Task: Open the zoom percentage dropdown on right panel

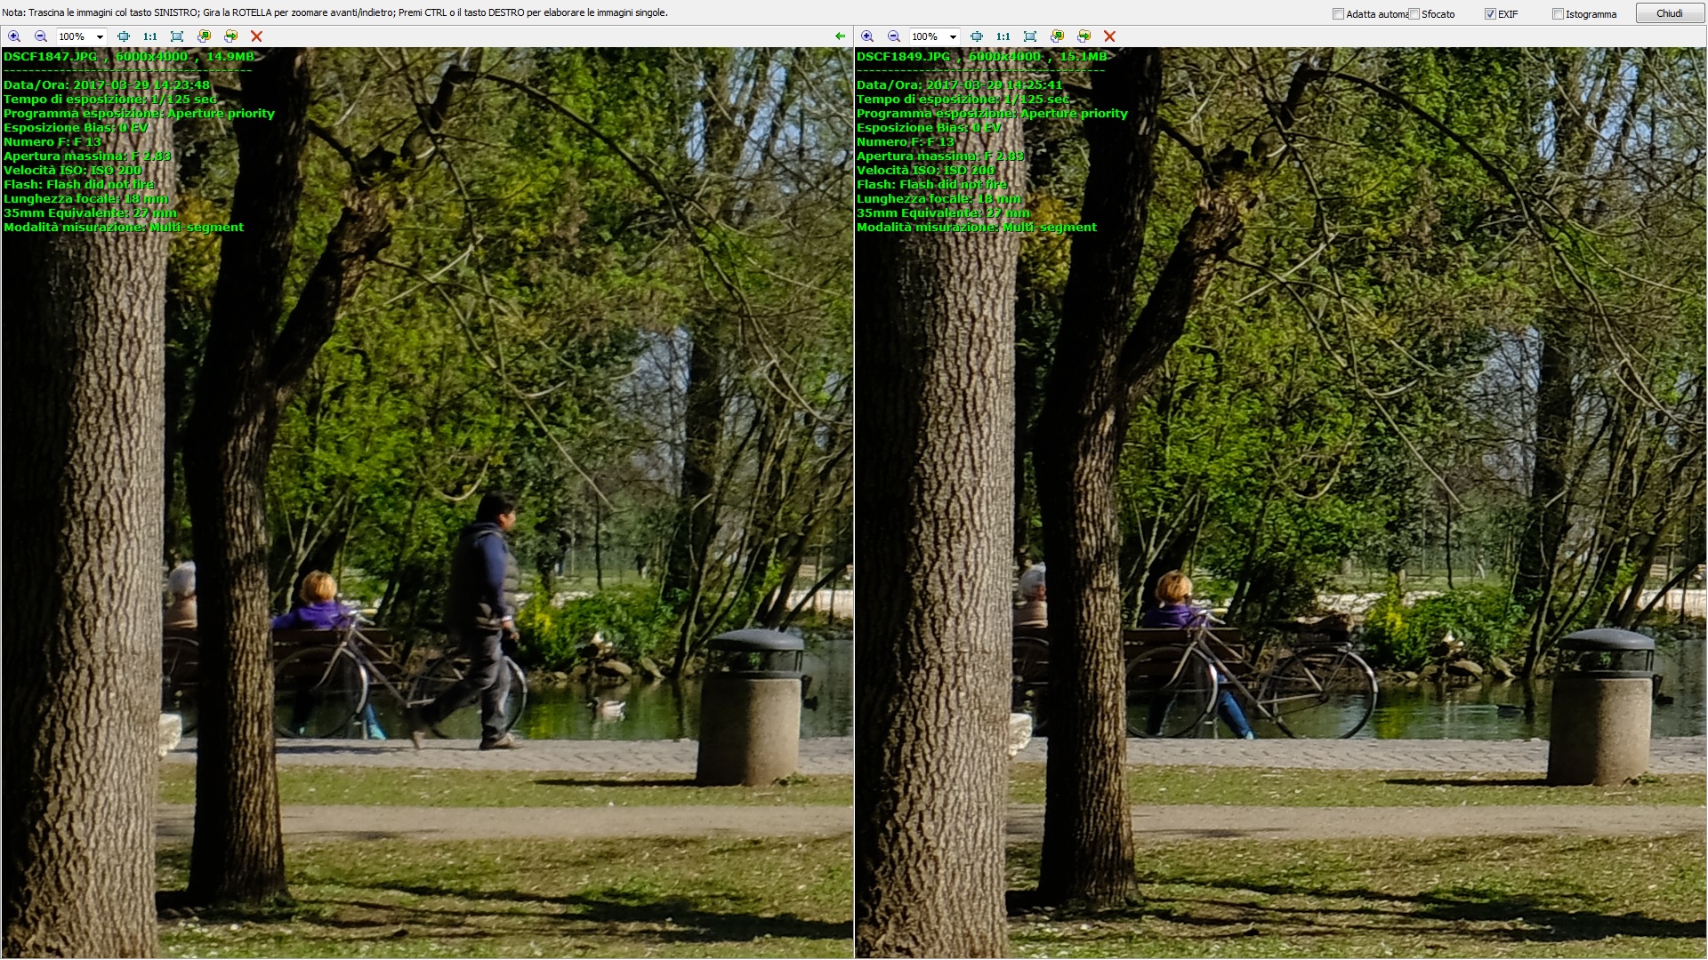Action: pyautogui.click(x=954, y=36)
